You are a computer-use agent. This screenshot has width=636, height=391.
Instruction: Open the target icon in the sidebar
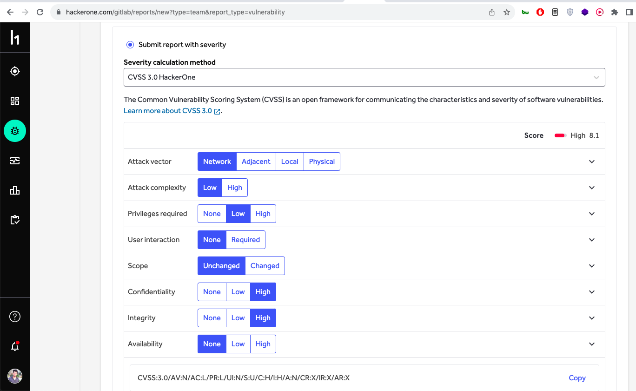tap(15, 71)
